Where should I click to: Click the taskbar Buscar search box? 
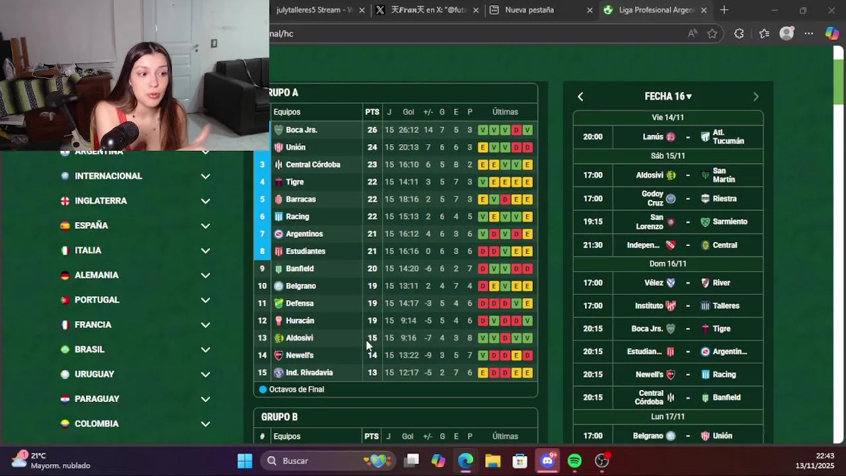tap(327, 461)
